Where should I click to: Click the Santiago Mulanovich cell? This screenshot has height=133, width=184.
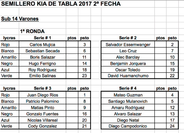[x=128, y=101]
